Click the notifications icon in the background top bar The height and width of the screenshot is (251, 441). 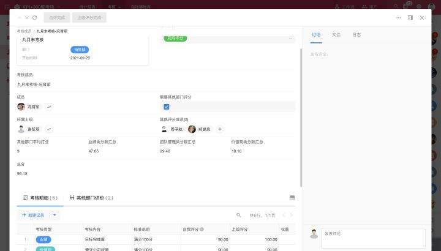coord(407,6)
